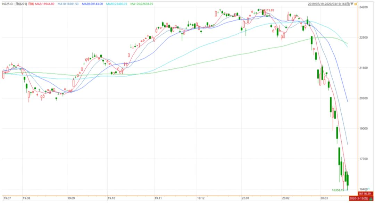The image size is (375, 203).
Task: Click the 19.07 time axis label
Action: coord(7,198)
